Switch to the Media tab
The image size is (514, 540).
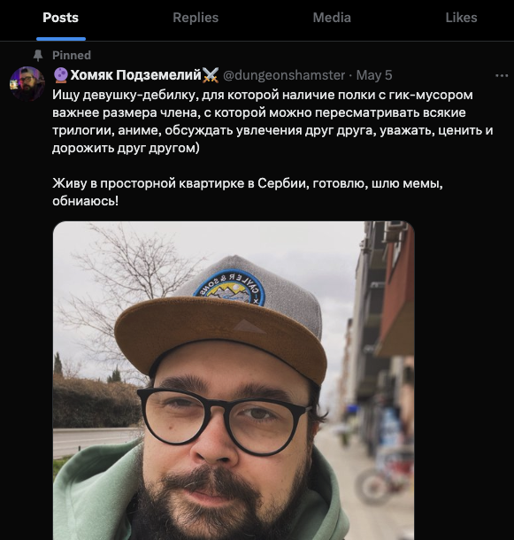[332, 18]
